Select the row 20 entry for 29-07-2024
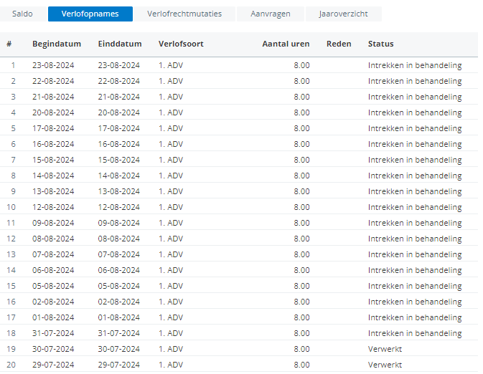 [x=239, y=365]
